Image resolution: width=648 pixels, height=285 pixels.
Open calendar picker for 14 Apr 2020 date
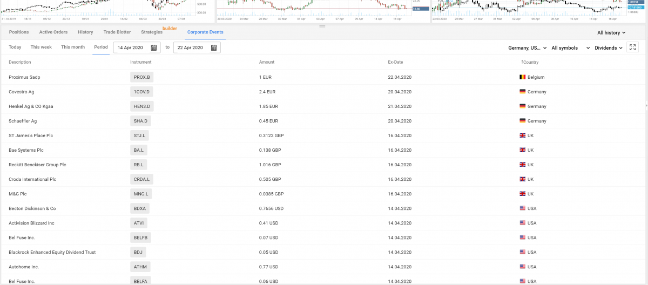pos(154,47)
